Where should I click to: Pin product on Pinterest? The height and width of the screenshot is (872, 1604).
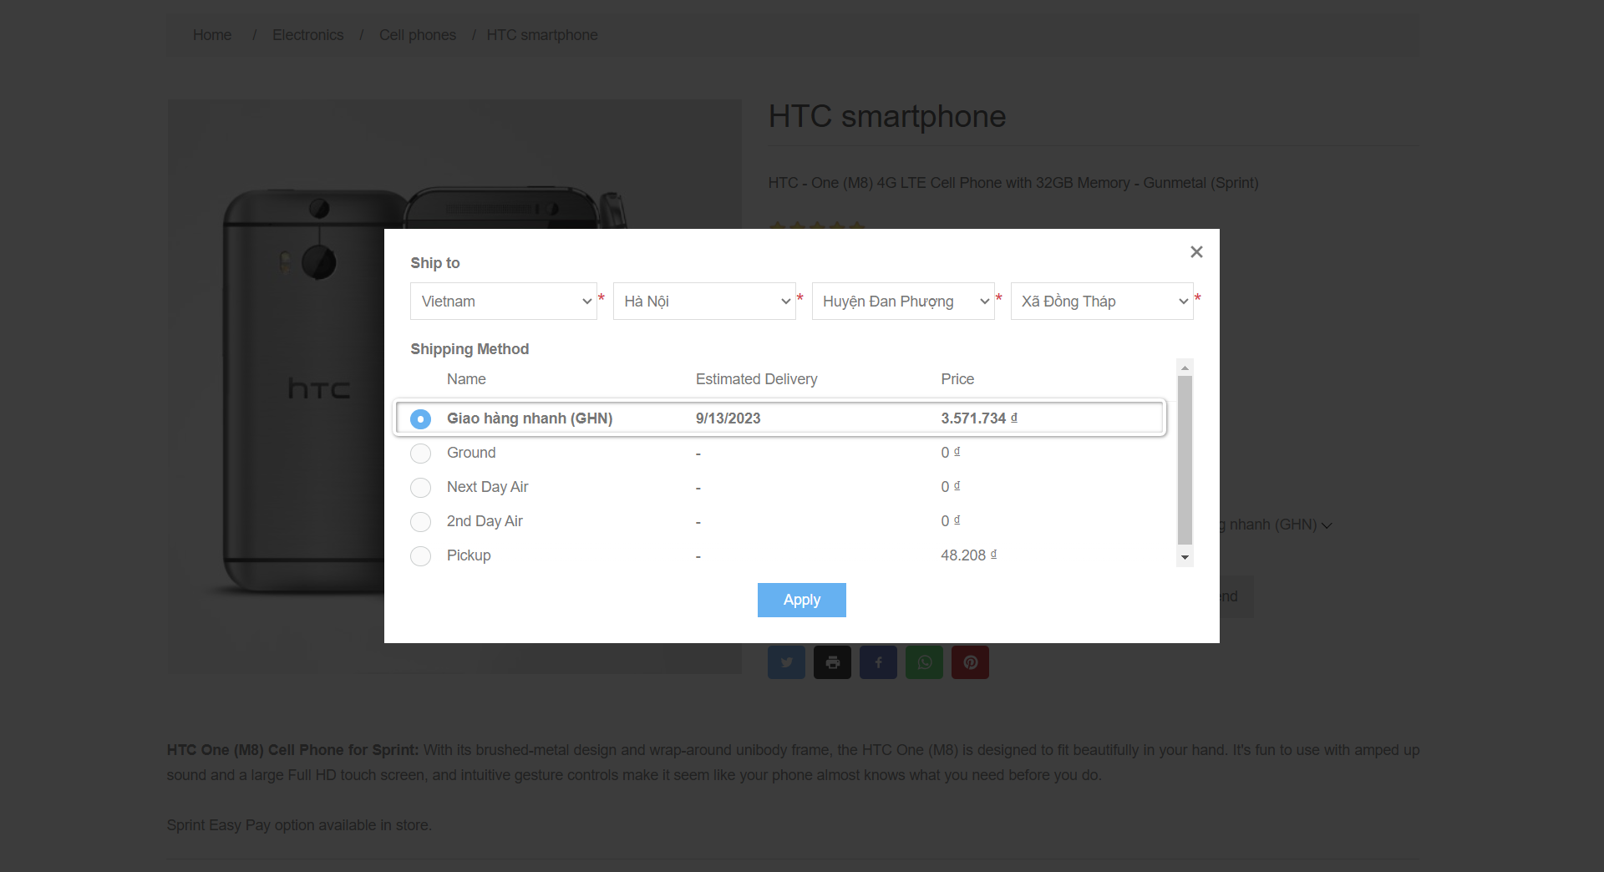(970, 662)
